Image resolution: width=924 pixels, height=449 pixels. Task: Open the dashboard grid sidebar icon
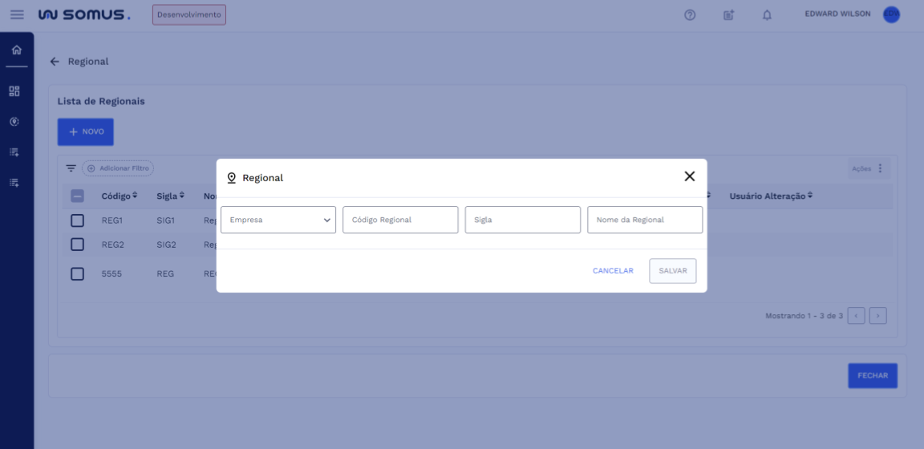coord(14,91)
